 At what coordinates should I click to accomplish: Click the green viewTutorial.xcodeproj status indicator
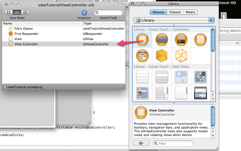point(5,87)
